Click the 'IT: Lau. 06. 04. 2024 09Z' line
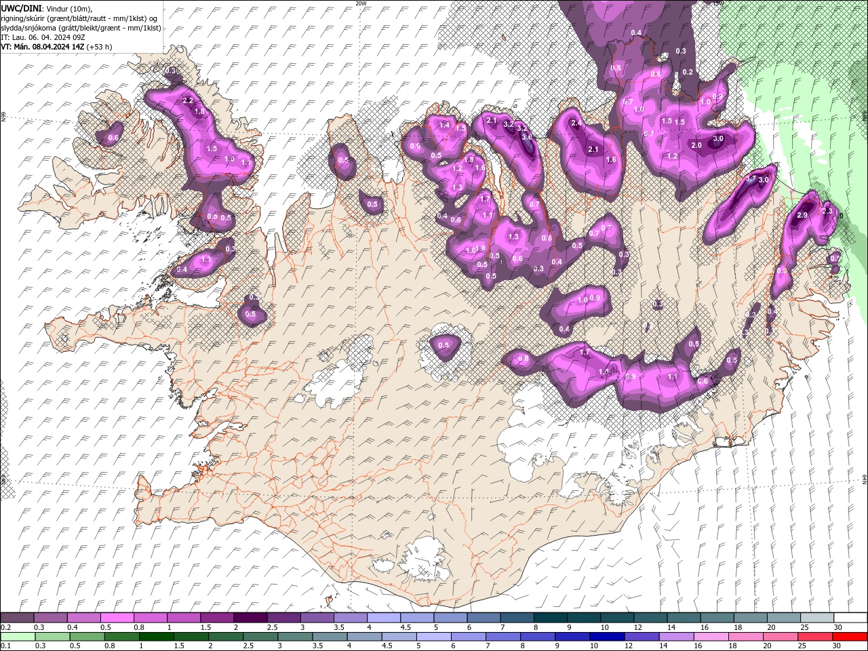The width and height of the screenshot is (868, 651). pyautogui.click(x=43, y=37)
